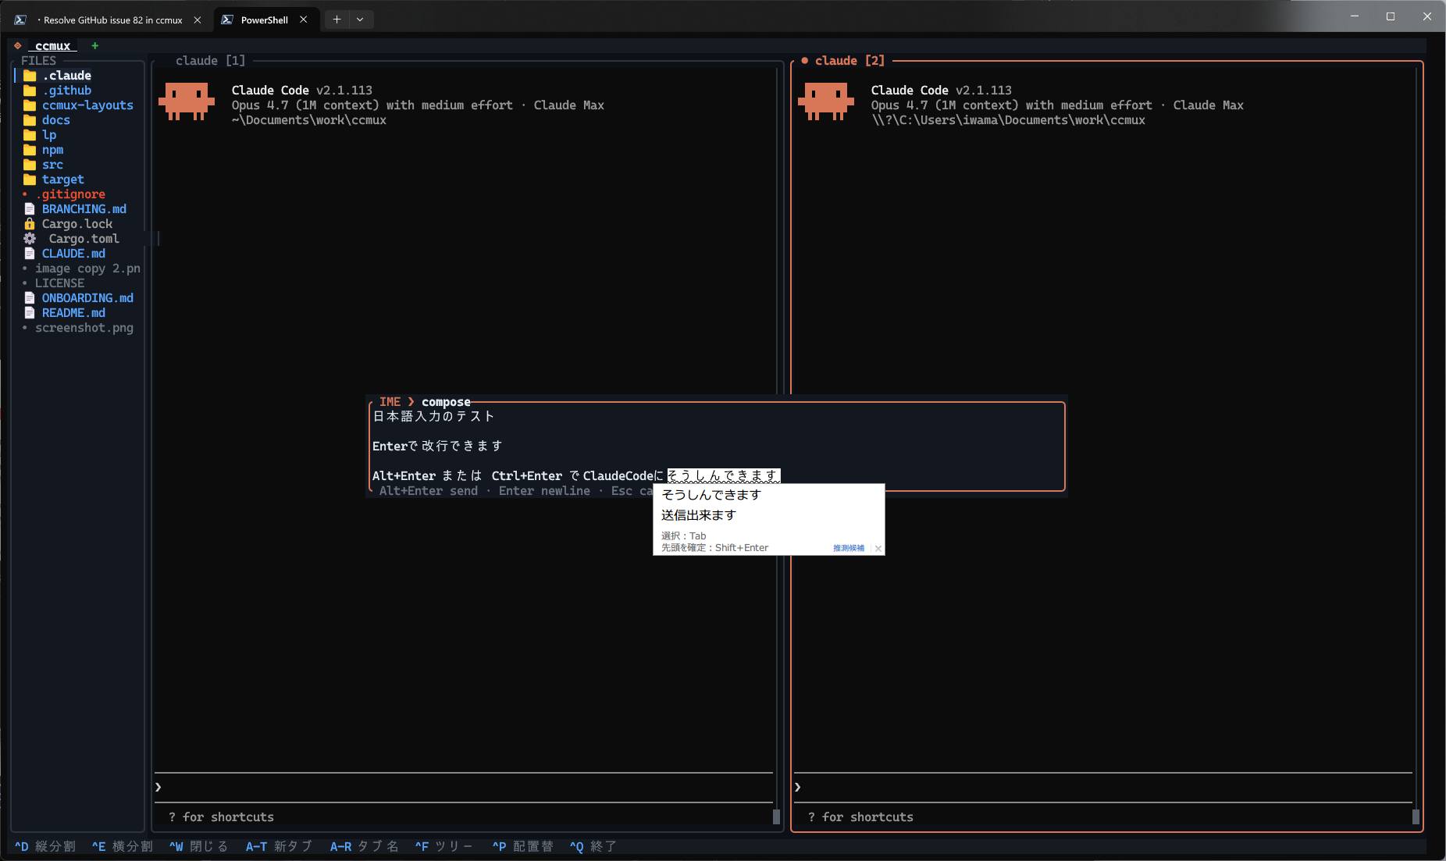The height and width of the screenshot is (861, 1446).
Task: Click the docs folder icon
Action: pyautogui.click(x=30, y=120)
